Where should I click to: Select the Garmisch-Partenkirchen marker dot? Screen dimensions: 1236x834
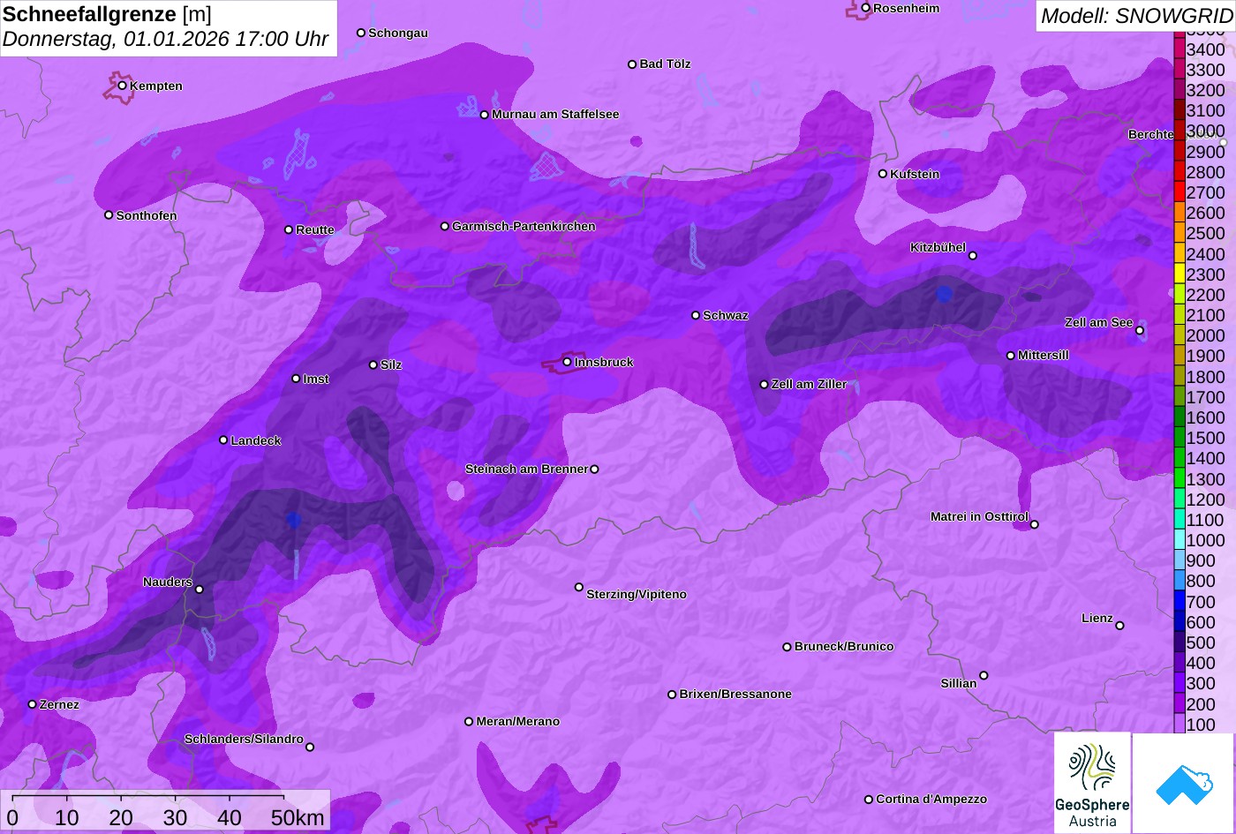tap(445, 227)
